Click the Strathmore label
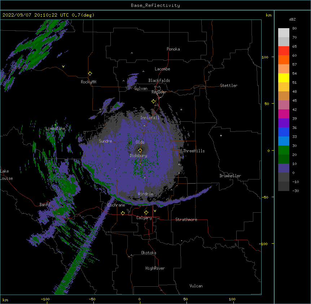This screenshot has width=311, height=304. pyautogui.click(x=186, y=220)
